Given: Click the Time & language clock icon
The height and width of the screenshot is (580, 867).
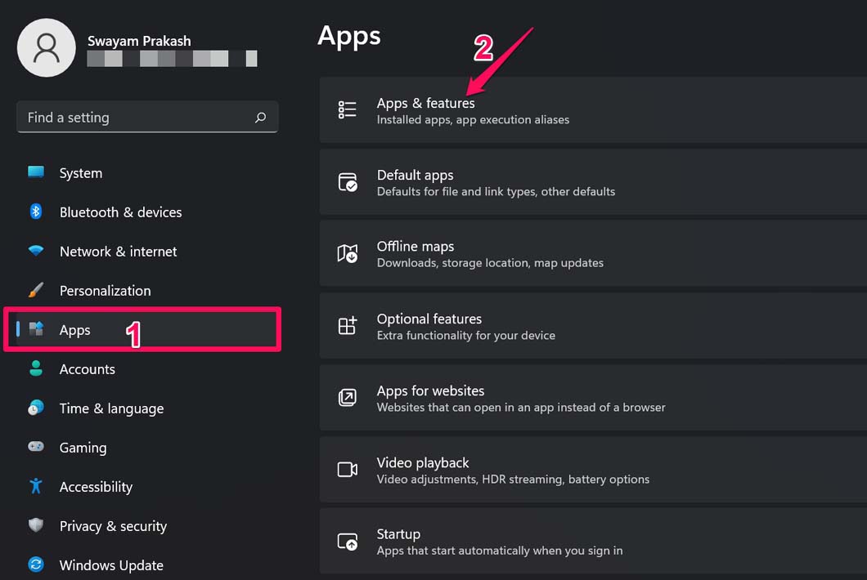Looking at the screenshot, I should 36,408.
